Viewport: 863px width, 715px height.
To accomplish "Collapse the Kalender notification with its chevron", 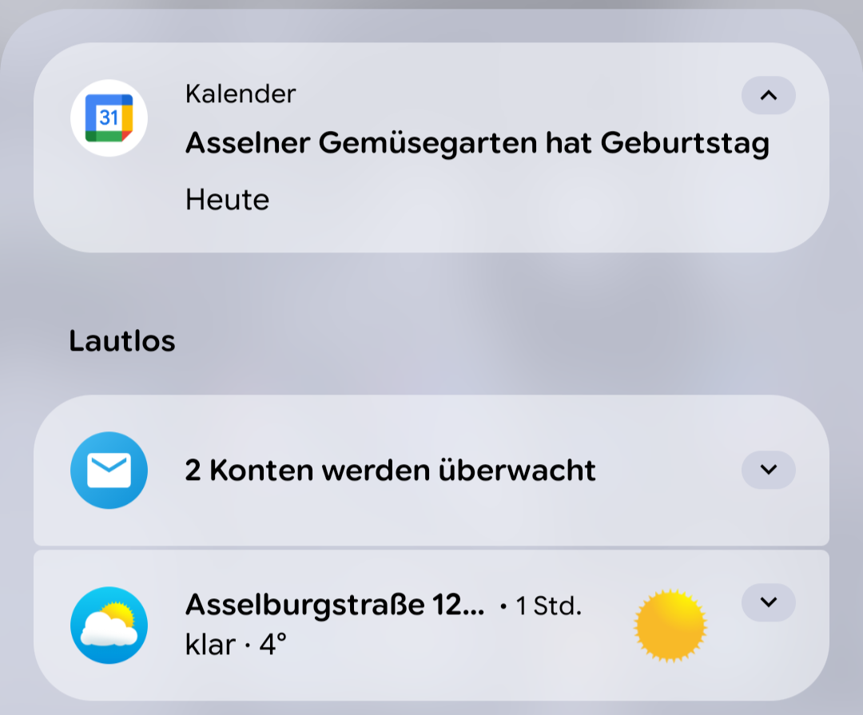I will click(768, 96).
